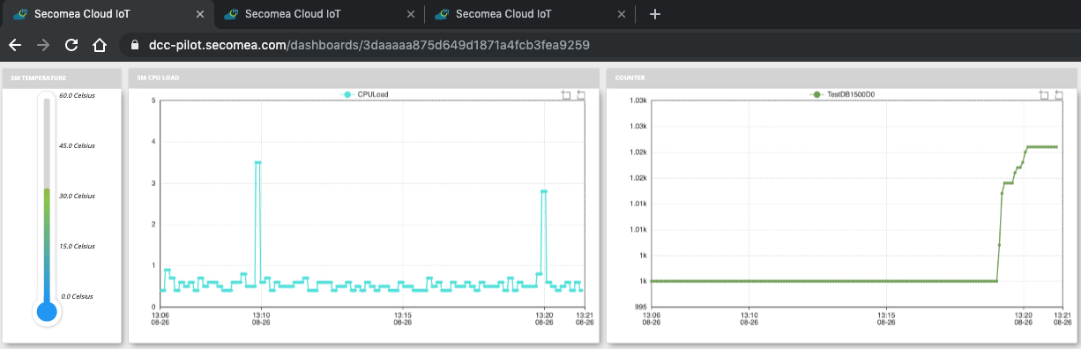
Task: Go to the browser home page
Action: pos(100,44)
